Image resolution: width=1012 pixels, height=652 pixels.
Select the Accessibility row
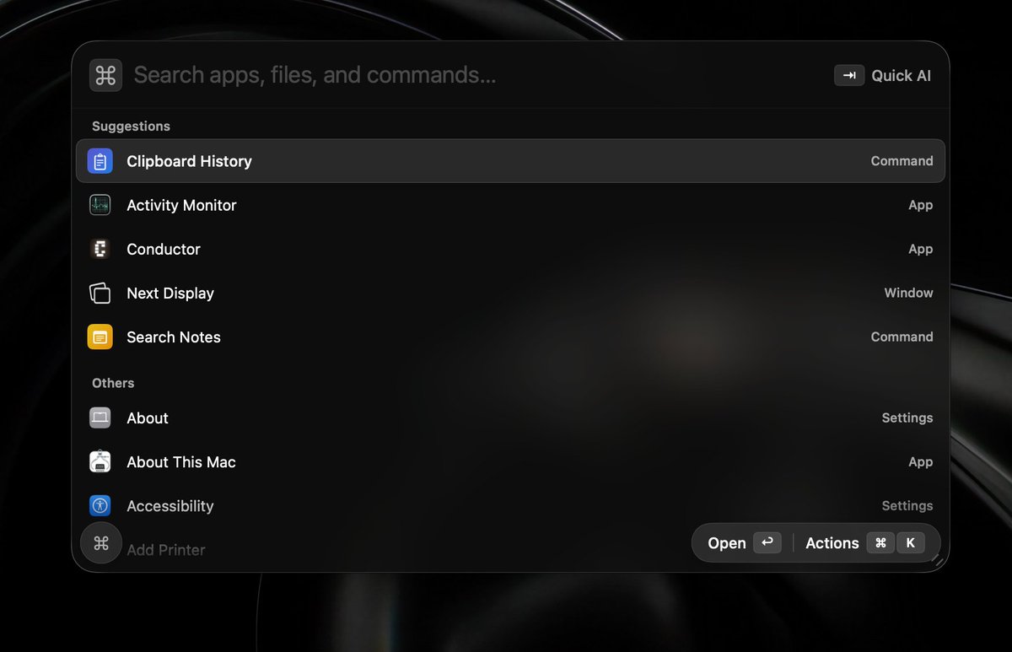510,505
